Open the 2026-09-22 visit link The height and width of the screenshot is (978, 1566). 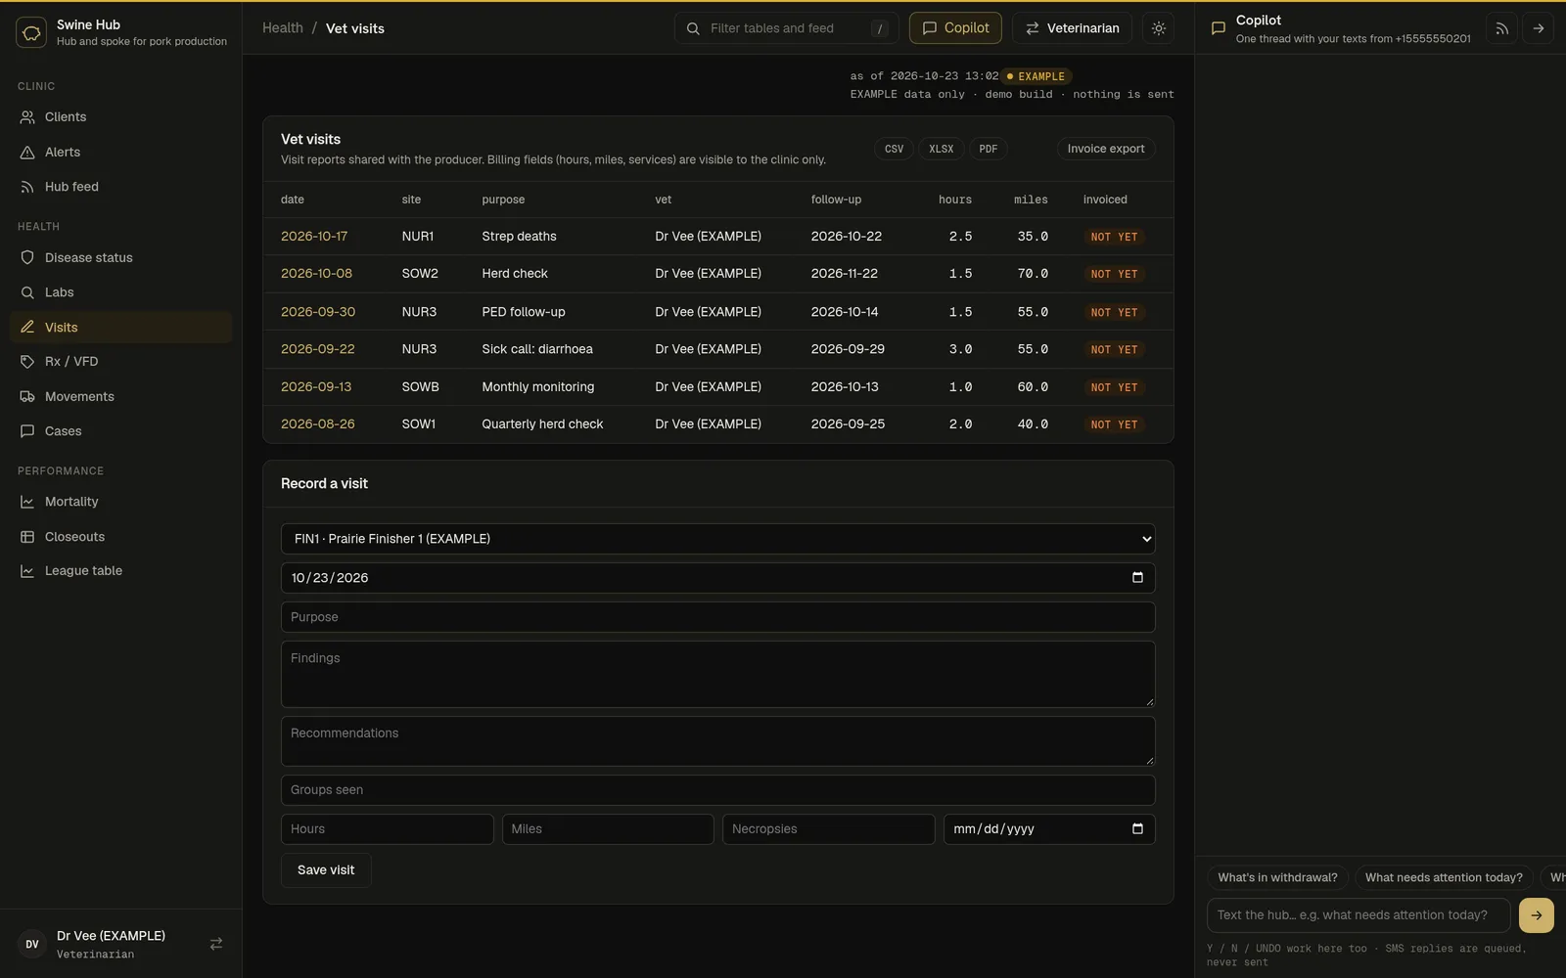[318, 349]
